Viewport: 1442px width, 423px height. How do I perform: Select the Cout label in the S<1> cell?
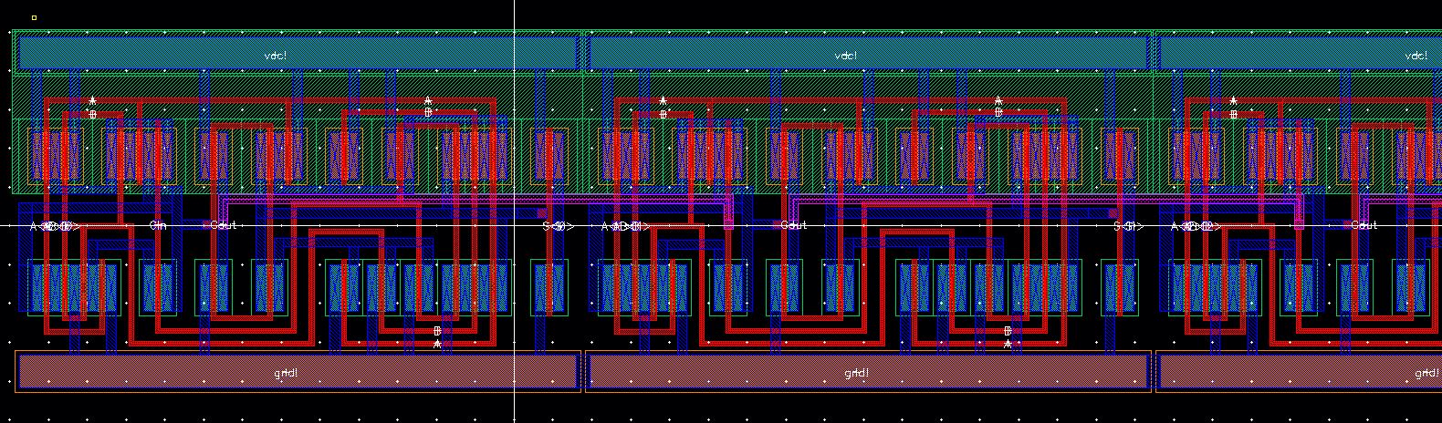pyautogui.click(x=793, y=225)
